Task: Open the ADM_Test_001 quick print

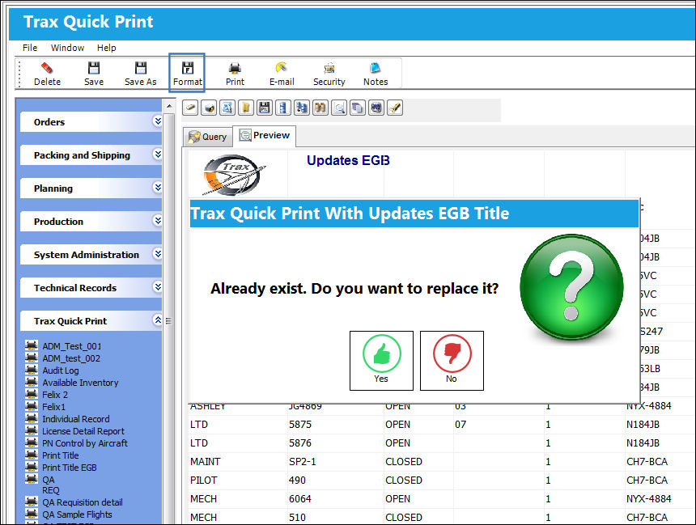Action: point(71,346)
